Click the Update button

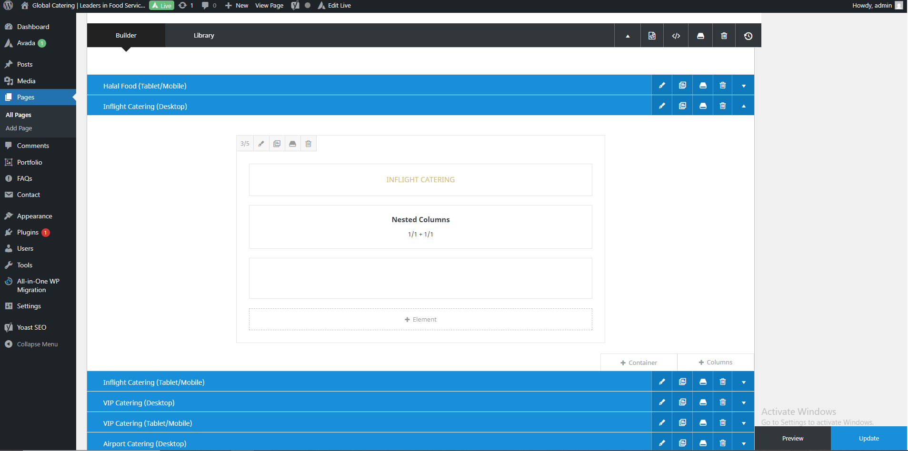[868, 438]
